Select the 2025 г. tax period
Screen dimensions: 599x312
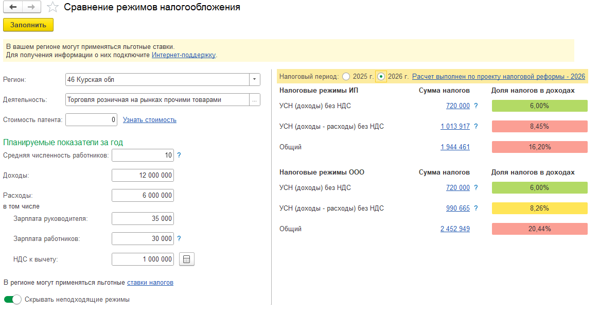tap(346, 76)
